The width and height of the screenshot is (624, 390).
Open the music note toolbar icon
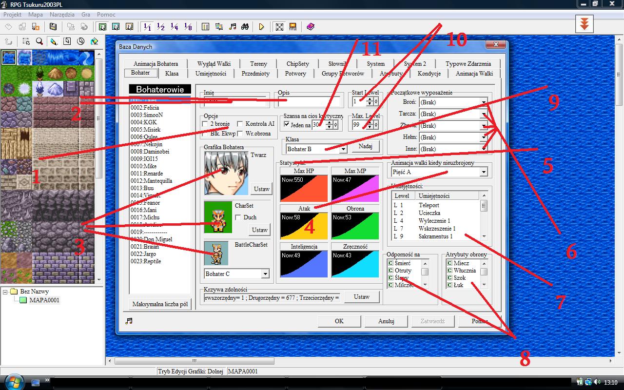[x=233, y=27]
